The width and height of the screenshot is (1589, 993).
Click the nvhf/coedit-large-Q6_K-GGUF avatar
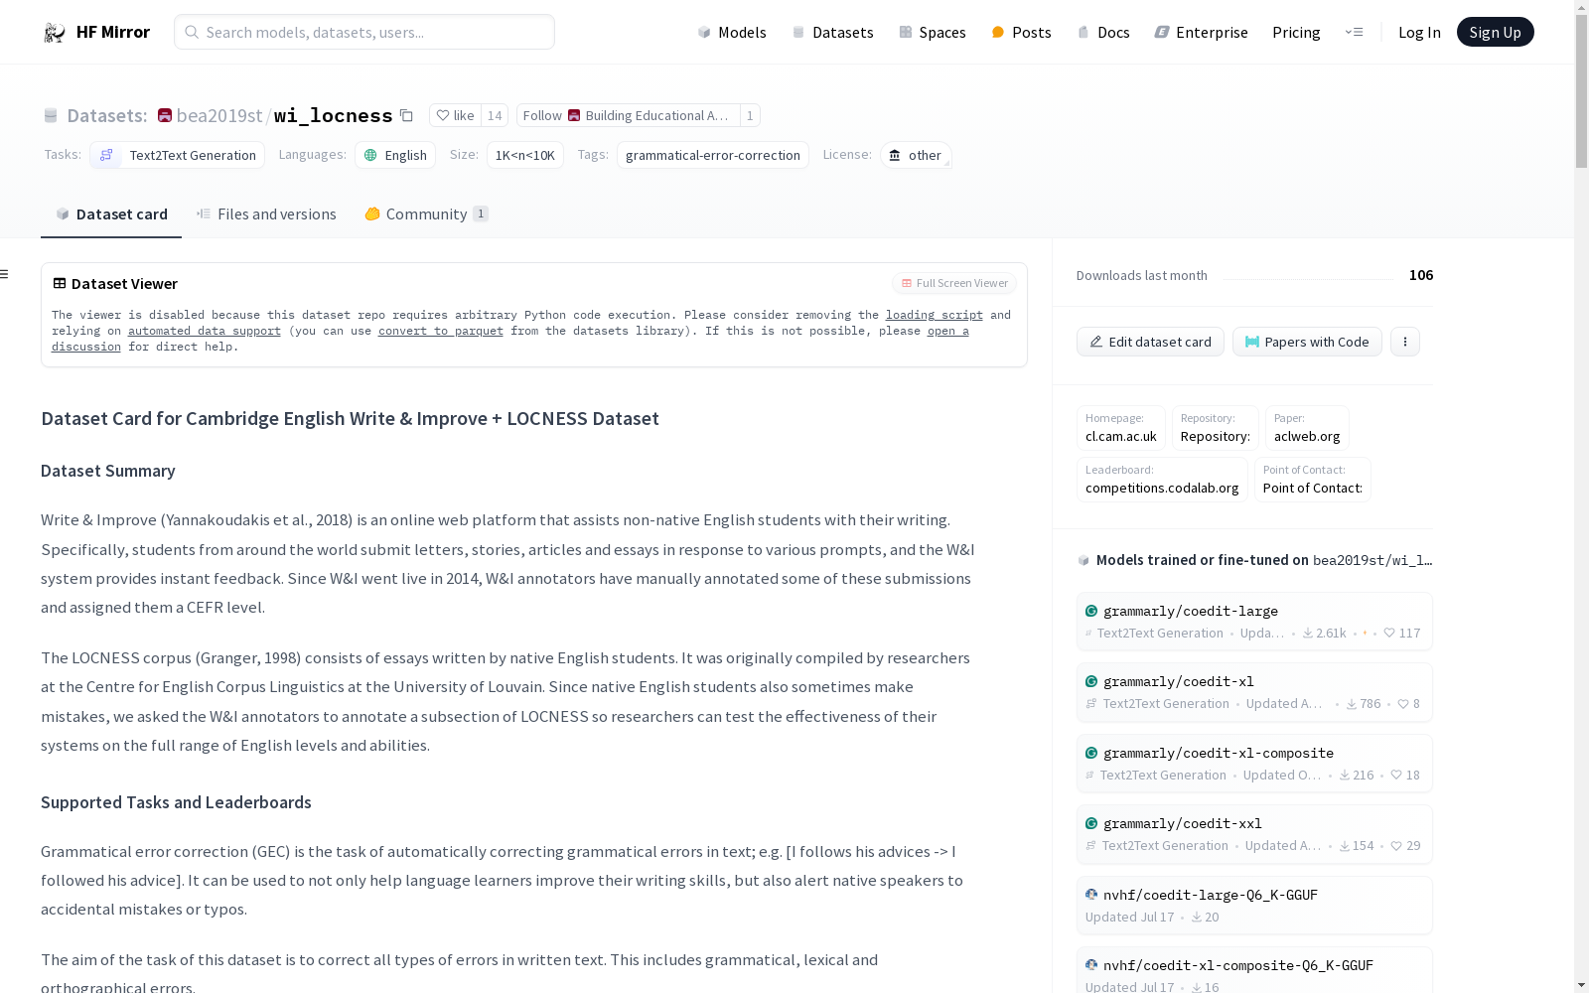click(1091, 895)
